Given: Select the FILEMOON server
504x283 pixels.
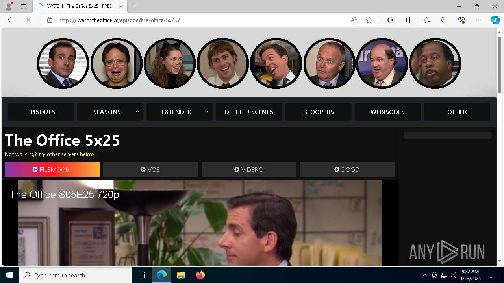Looking at the screenshot, I should pos(52,169).
